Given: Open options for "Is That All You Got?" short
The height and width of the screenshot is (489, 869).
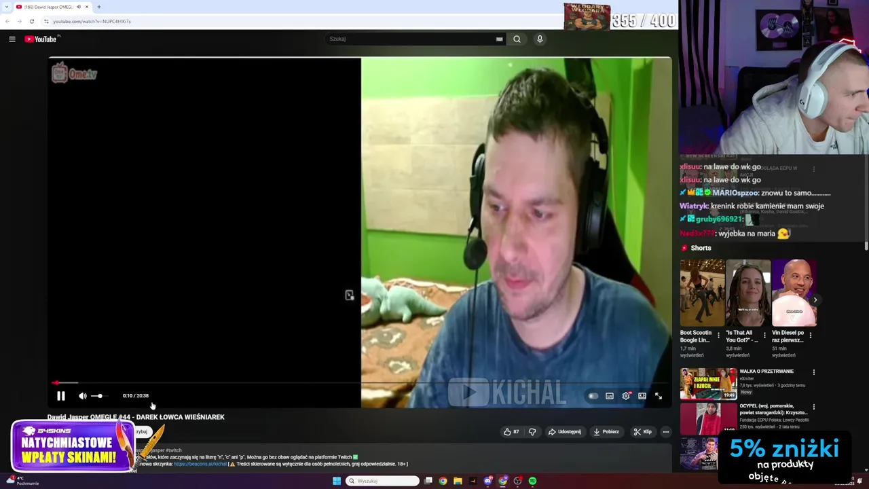Looking at the screenshot, I should coord(764,335).
